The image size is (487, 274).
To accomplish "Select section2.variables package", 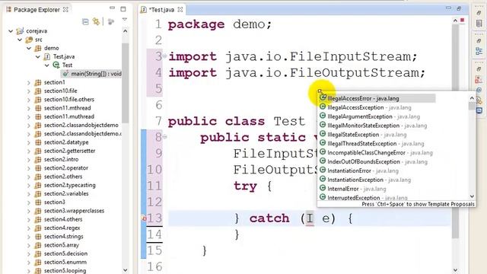I will coord(66,193).
